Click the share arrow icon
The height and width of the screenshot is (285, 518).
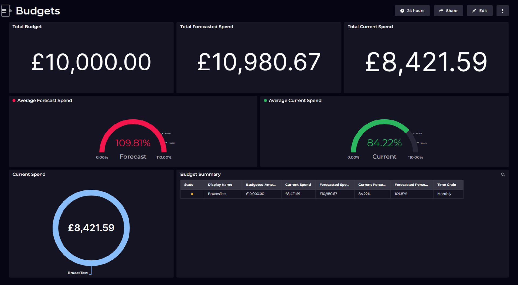[x=442, y=11]
